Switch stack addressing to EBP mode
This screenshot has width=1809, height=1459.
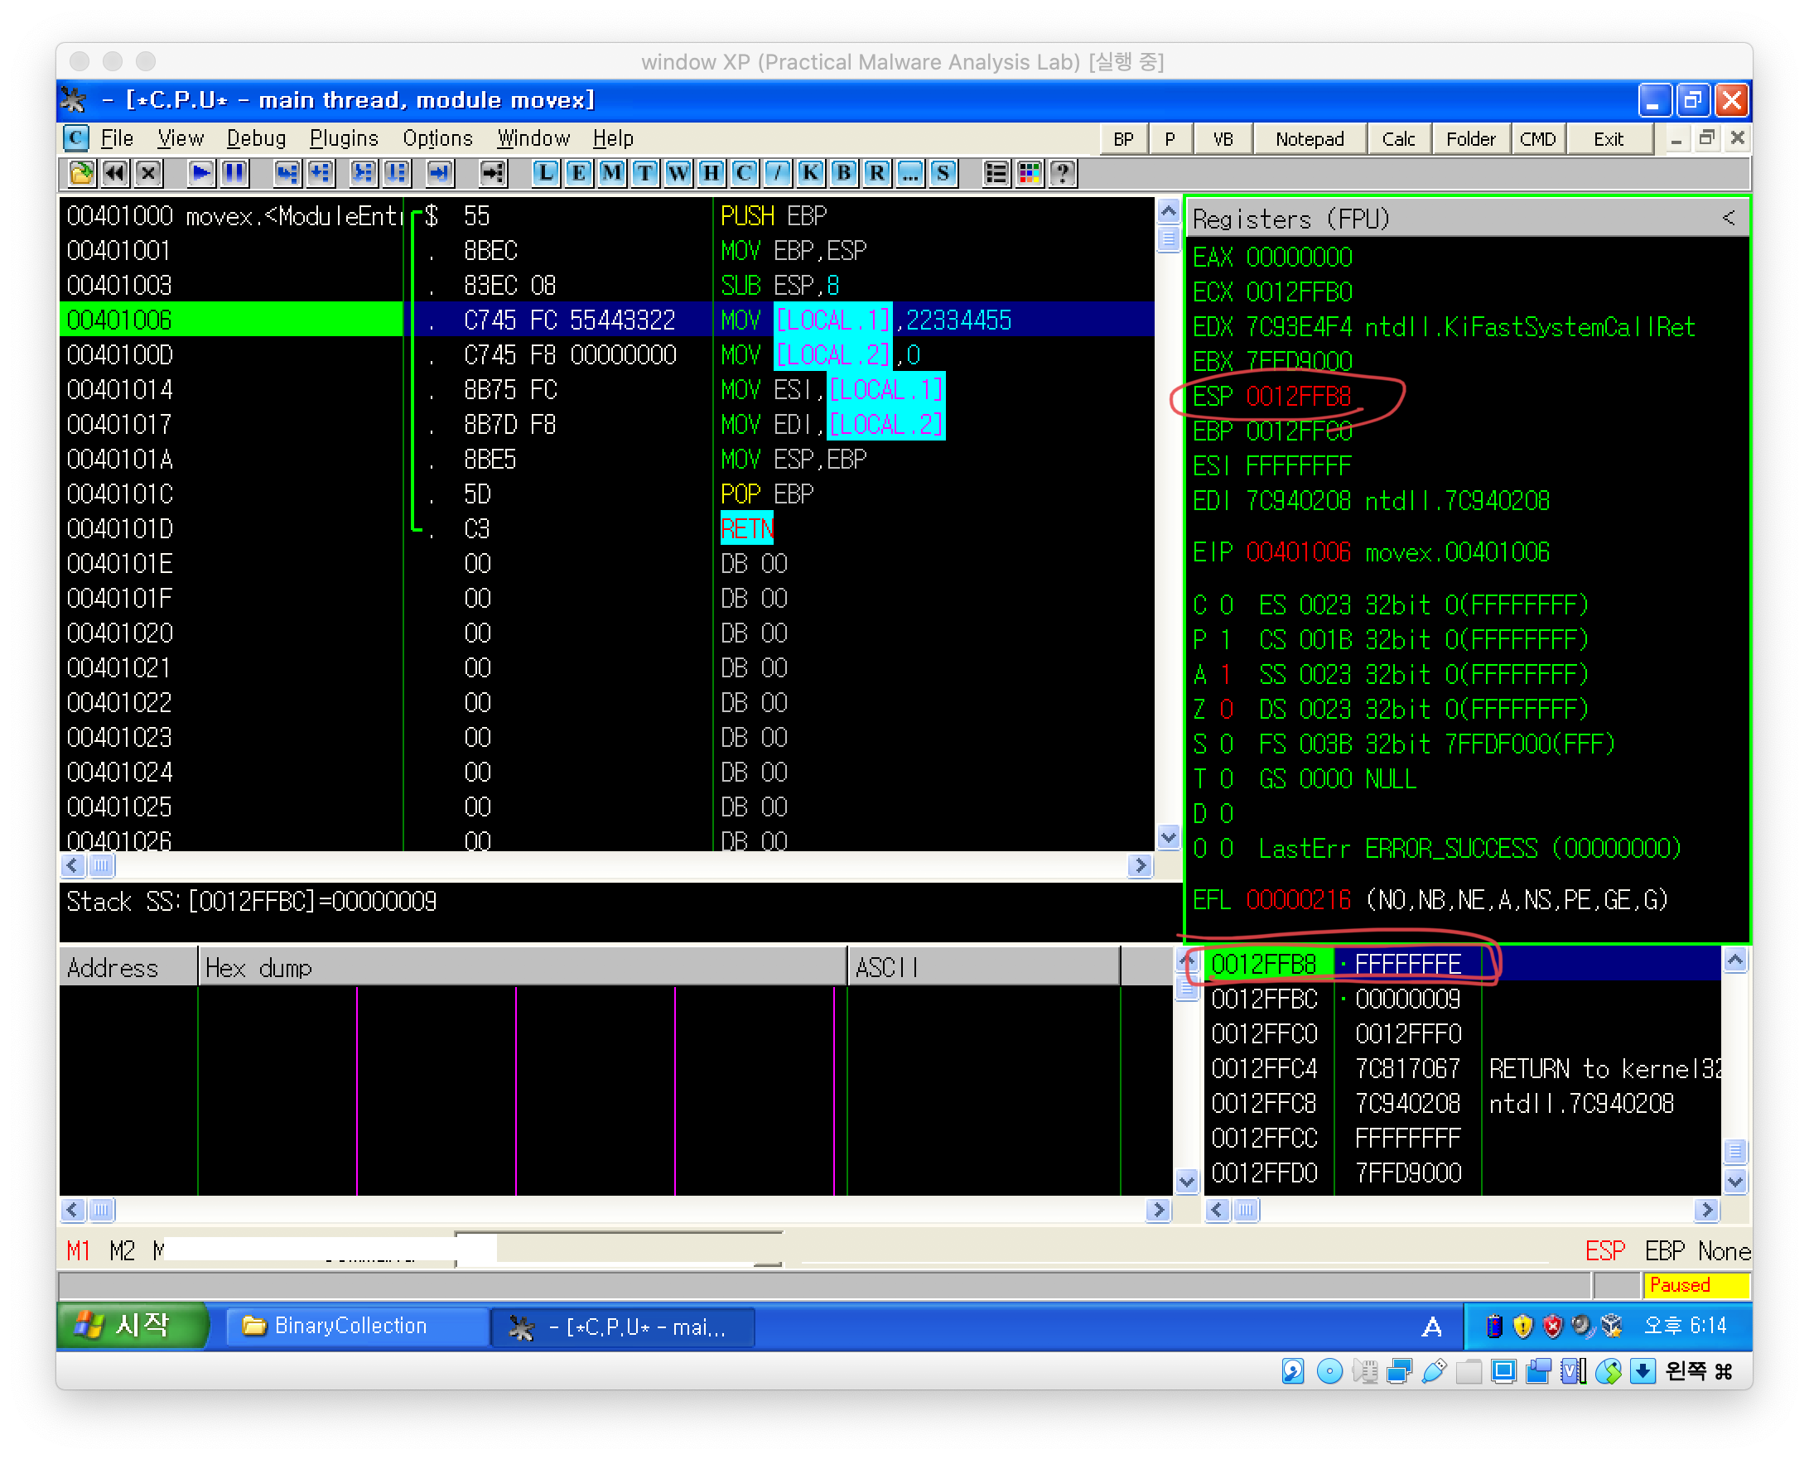point(1663,1251)
